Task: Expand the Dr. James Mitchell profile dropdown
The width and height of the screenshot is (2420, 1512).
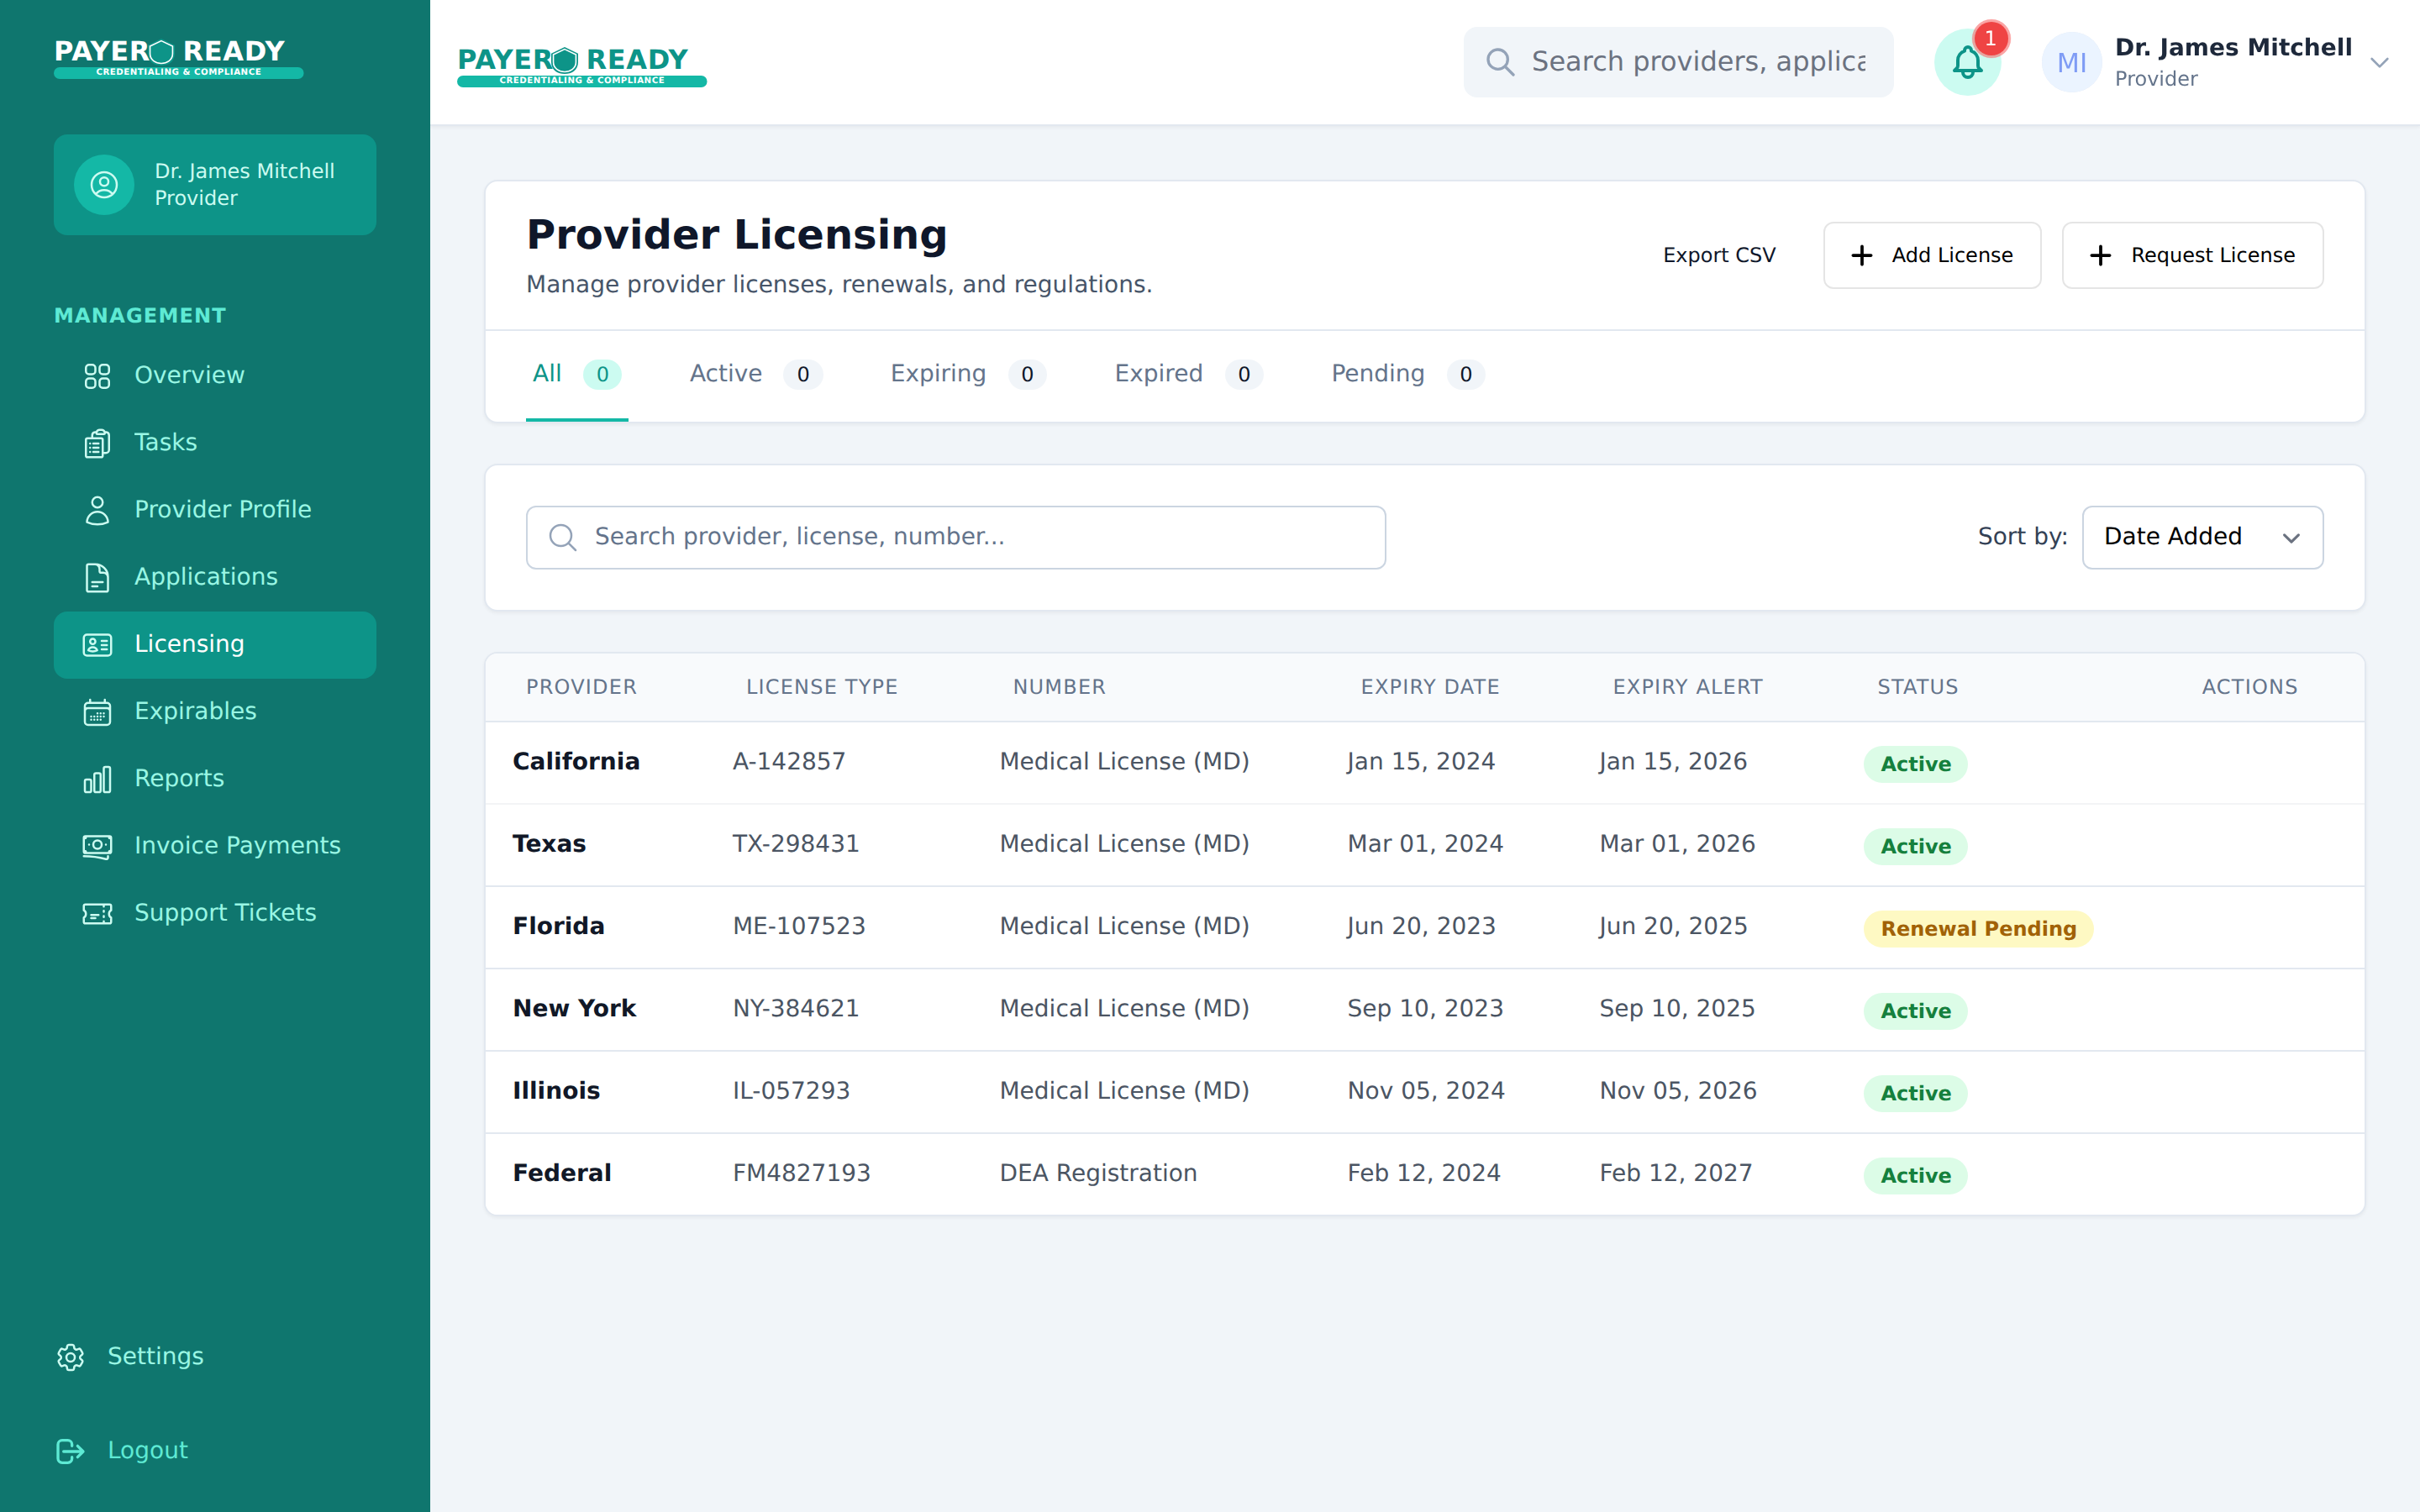Action: coord(2380,62)
